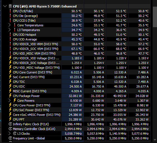The width and height of the screenshot is (157, 143).
Task: Click the clock icon next to Frequency Limit - Global
Action: [10, 138]
